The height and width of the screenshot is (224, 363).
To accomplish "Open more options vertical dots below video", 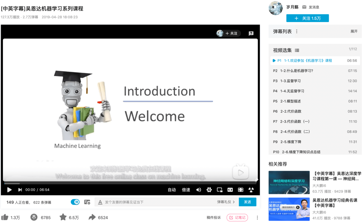I will pyautogui.click(x=257, y=218).
